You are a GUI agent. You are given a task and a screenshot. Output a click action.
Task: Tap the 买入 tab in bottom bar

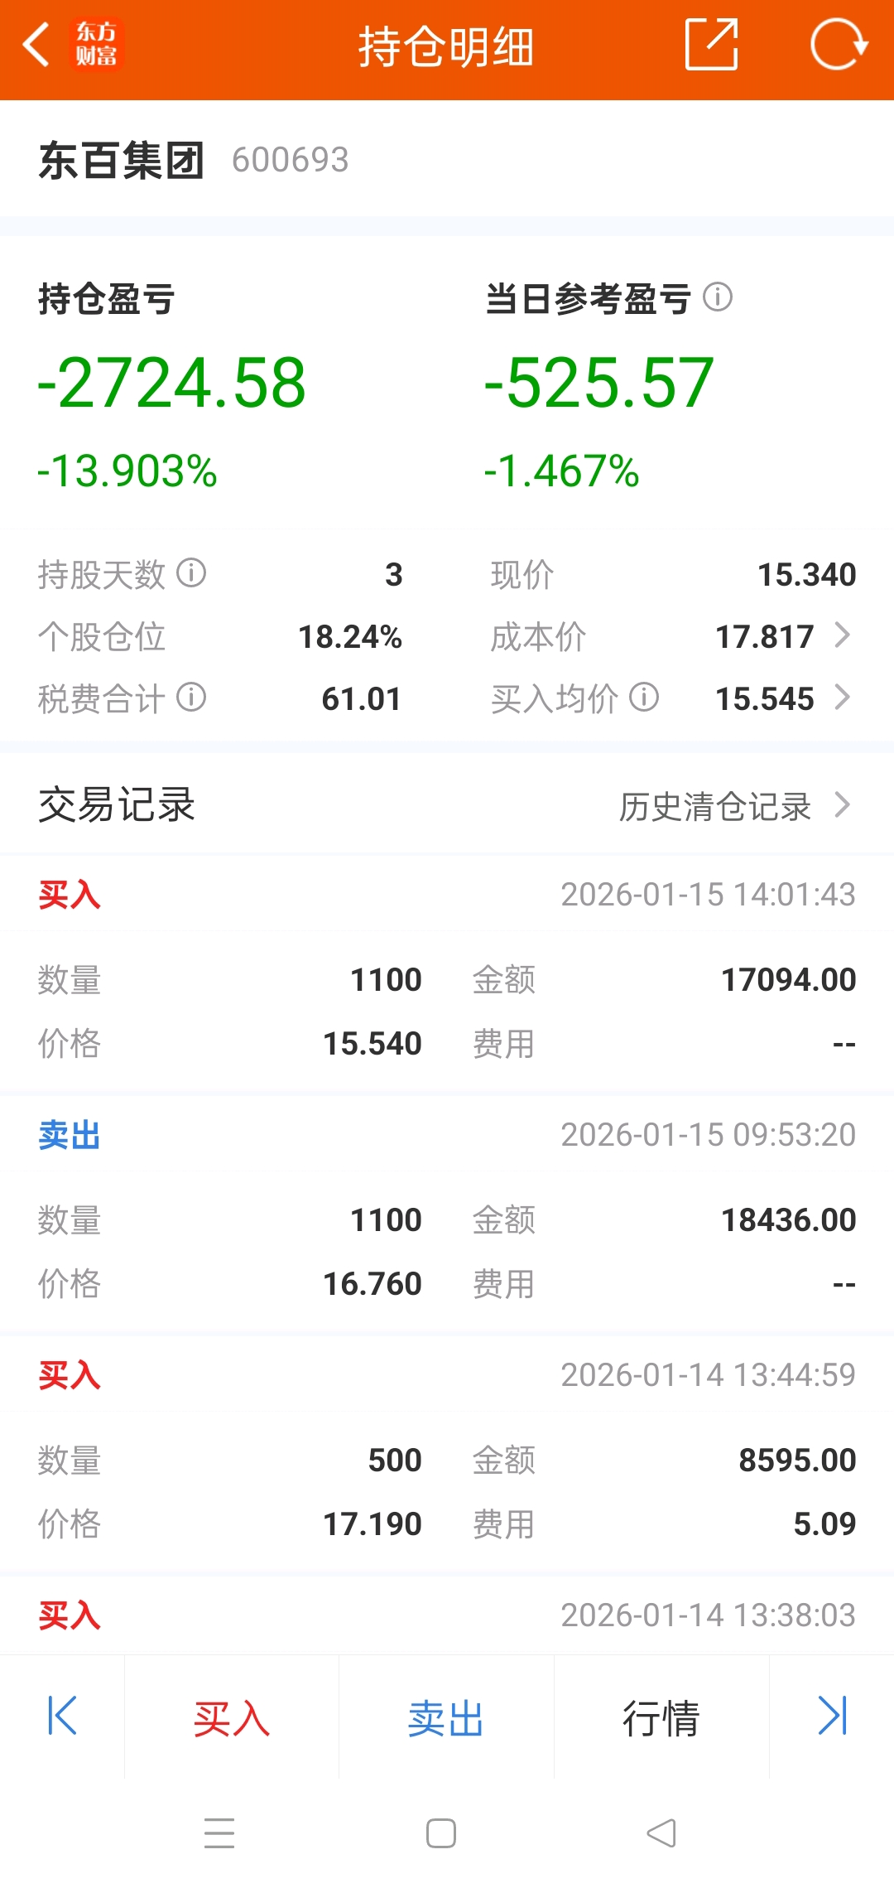(232, 1718)
